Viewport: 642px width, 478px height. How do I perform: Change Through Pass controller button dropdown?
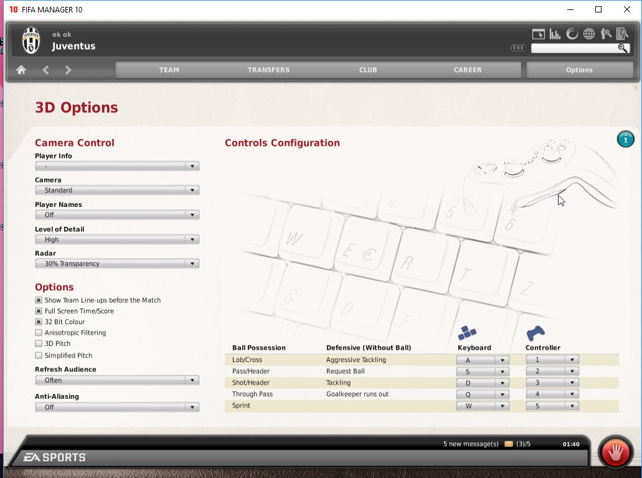coord(552,394)
